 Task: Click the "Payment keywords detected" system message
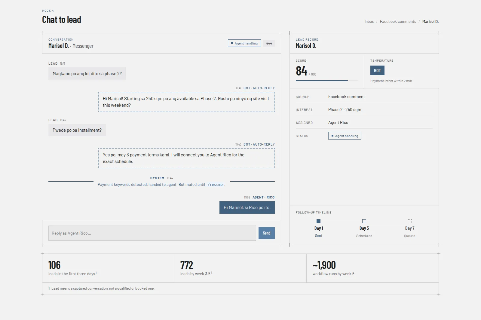pyautogui.click(x=161, y=185)
